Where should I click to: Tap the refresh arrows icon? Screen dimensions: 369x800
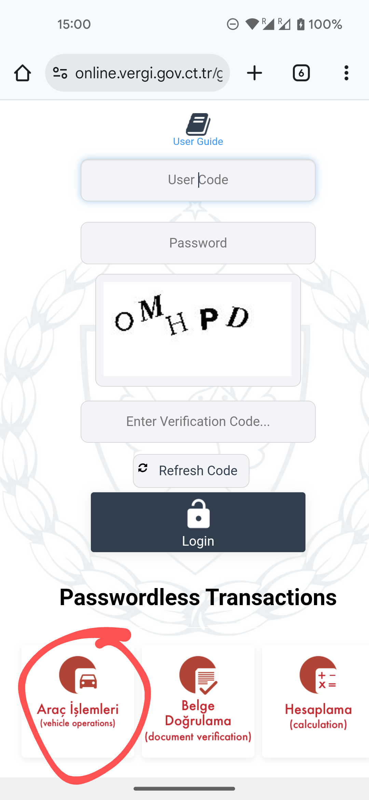pyautogui.click(x=143, y=468)
